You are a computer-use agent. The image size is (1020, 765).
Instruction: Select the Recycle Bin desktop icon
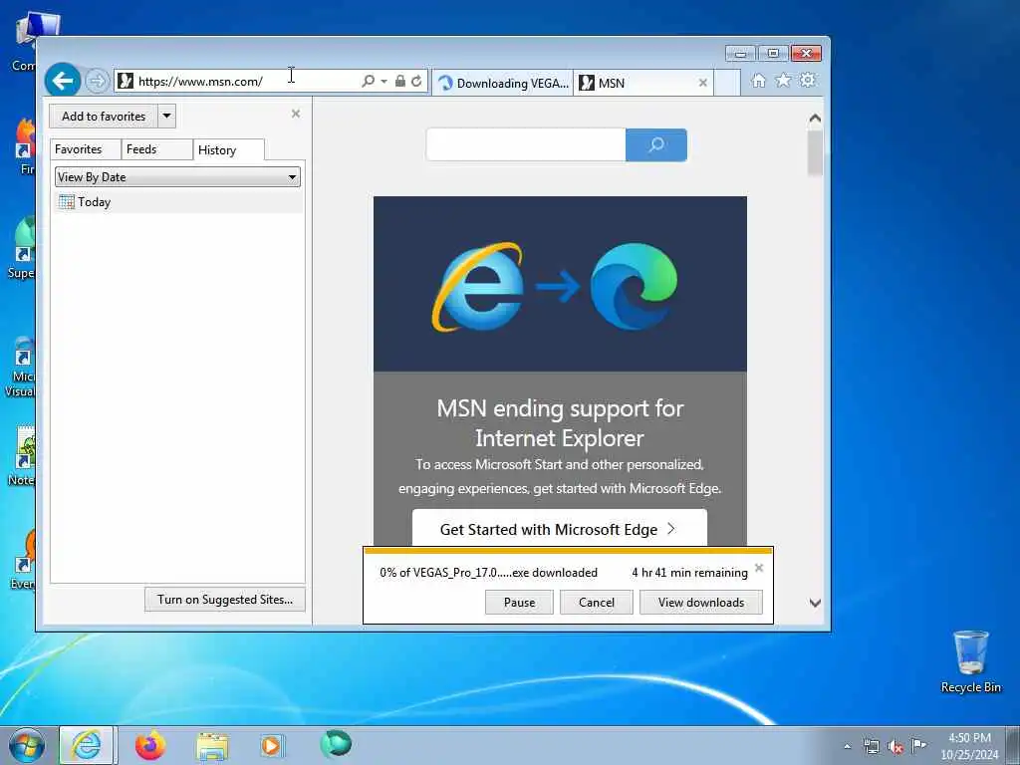pos(970,661)
